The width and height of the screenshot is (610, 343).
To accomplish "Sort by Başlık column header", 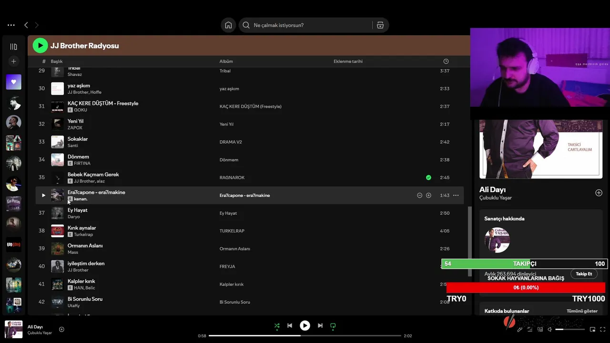I will [x=57, y=61].
